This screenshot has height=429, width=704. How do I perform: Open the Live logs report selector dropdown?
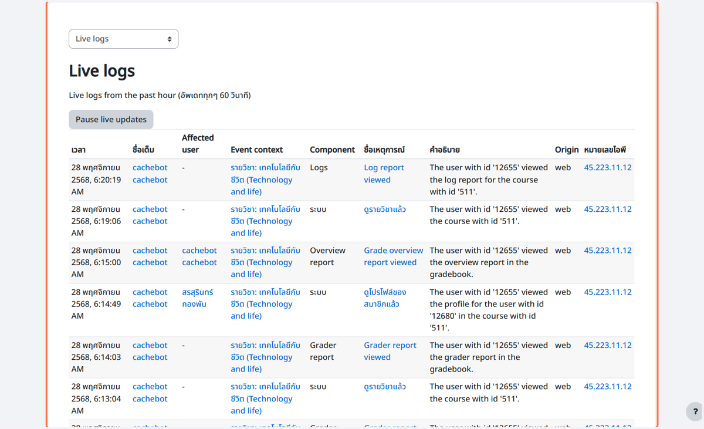point(123,39)
